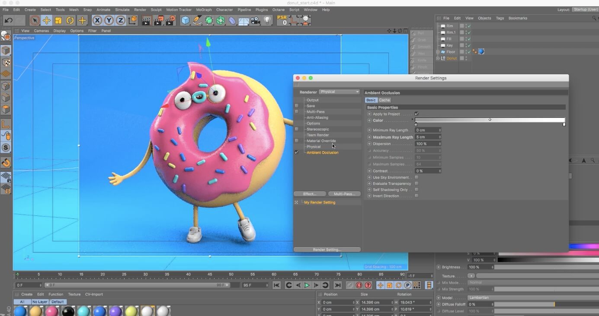Open the Renderer dropdown showing Physical
599x316 pixels.
339,92
